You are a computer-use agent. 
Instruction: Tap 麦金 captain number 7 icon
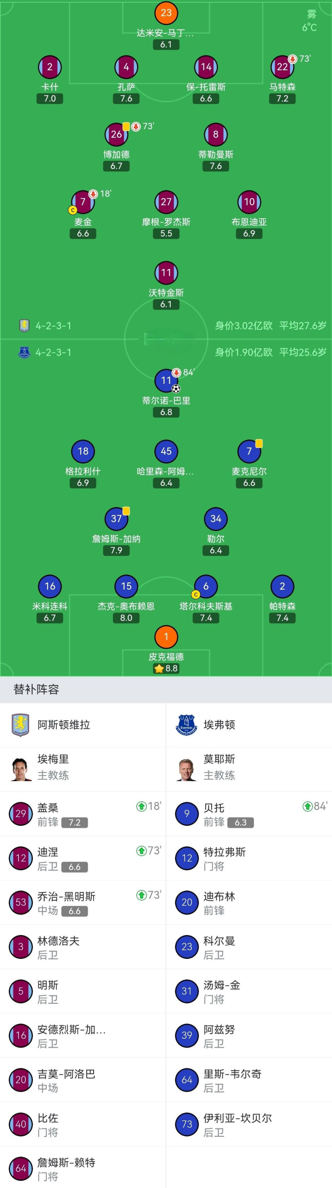(83, 202)
